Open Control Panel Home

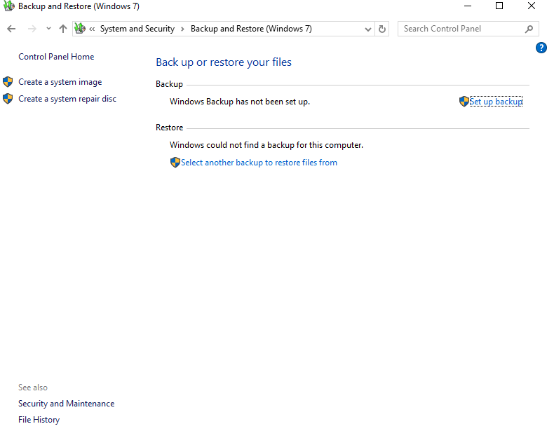56,57
